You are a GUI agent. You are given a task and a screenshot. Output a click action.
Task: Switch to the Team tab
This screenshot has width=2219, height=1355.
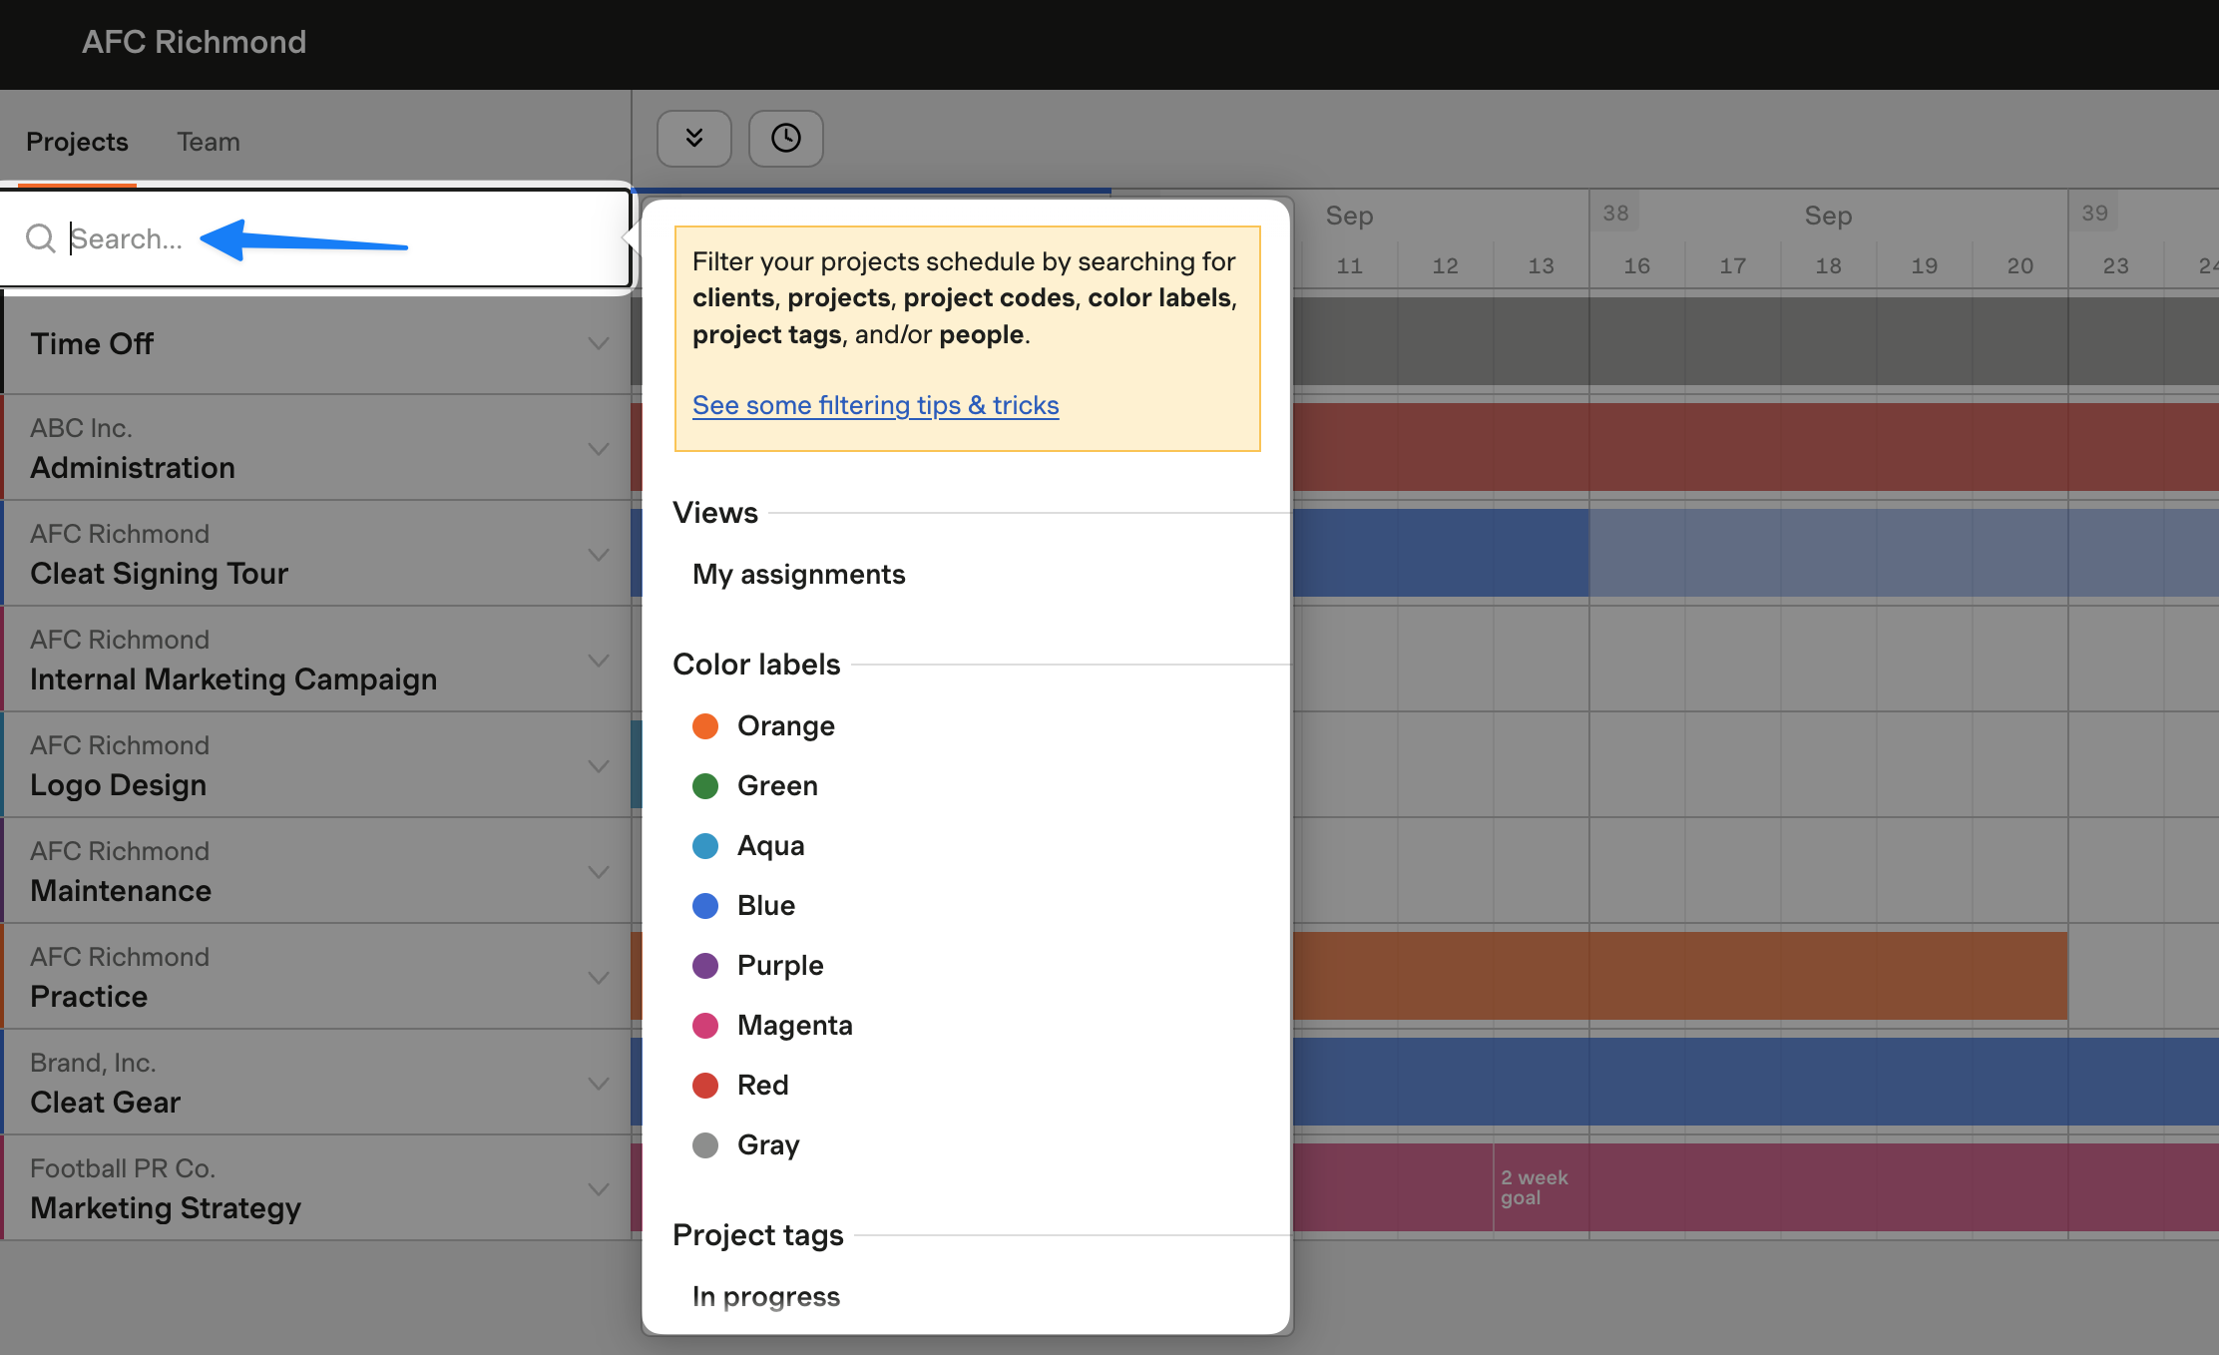[209, 142]
